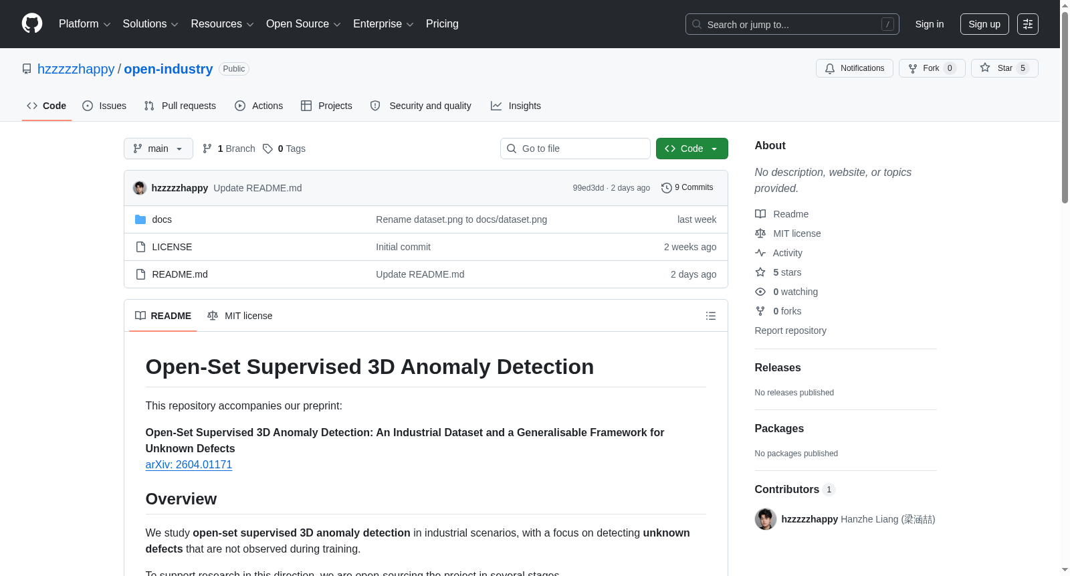Open the Packages heading link
1070x576 pixels.
click(779, 429)
